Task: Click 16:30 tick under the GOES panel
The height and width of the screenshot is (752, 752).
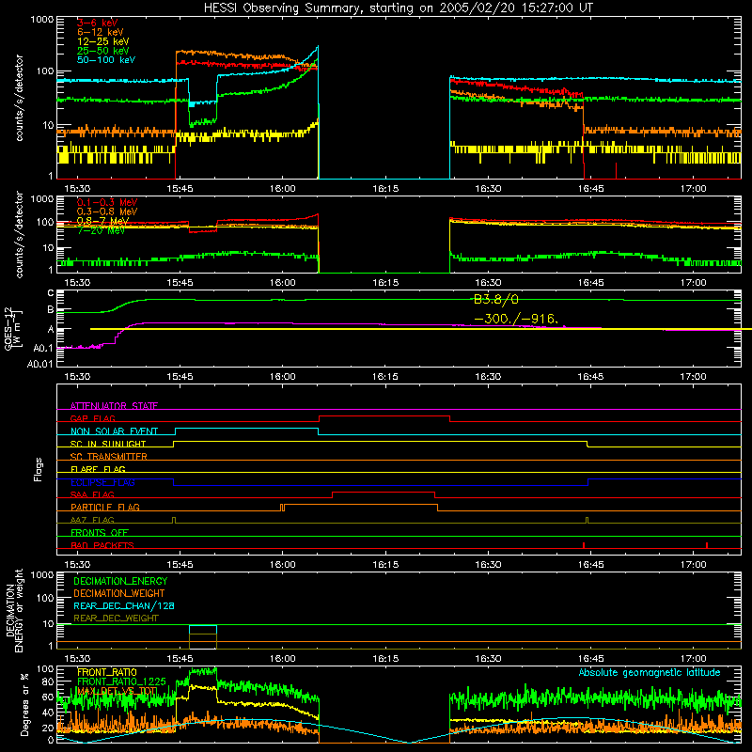Action: (488, 377)
